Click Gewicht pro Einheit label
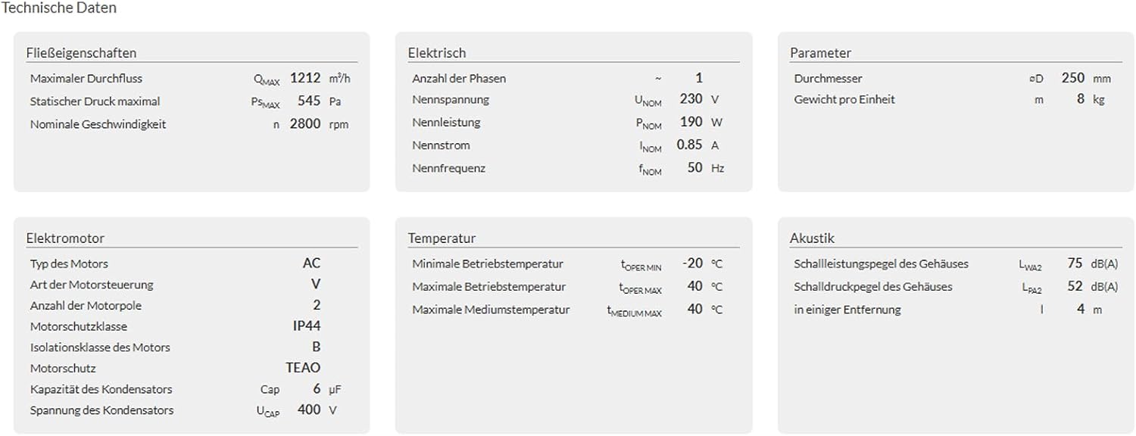1136x436 pixels. (x=844, y=99)
